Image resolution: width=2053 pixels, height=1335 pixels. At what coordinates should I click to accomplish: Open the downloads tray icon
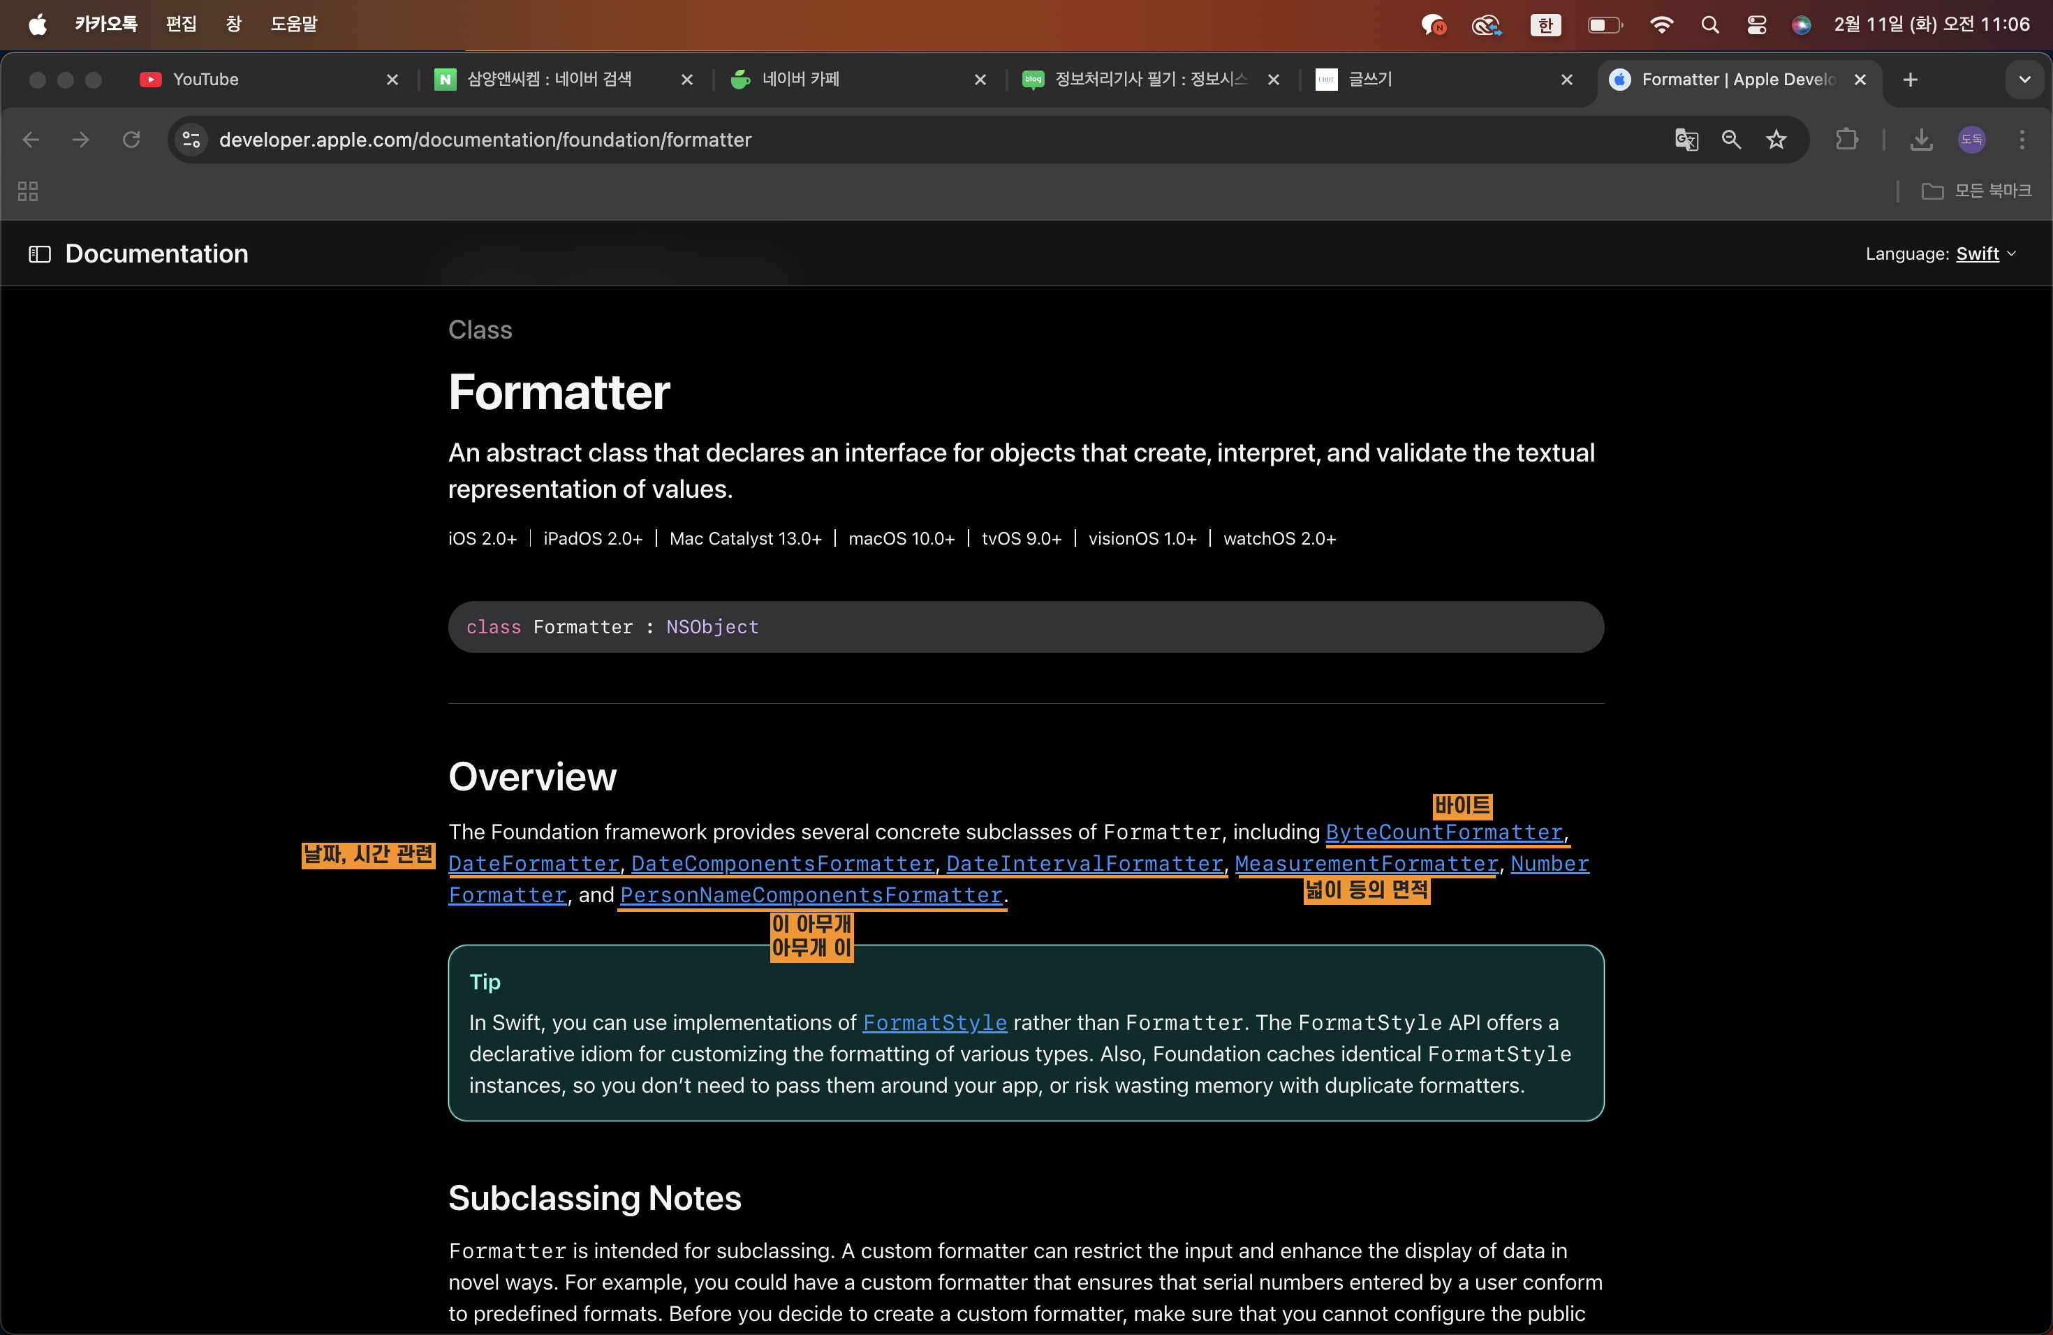click(1920, 140)
